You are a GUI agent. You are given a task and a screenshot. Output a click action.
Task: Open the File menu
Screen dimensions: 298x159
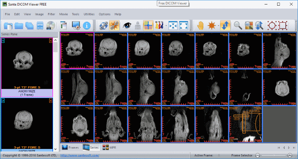[7, 14]
